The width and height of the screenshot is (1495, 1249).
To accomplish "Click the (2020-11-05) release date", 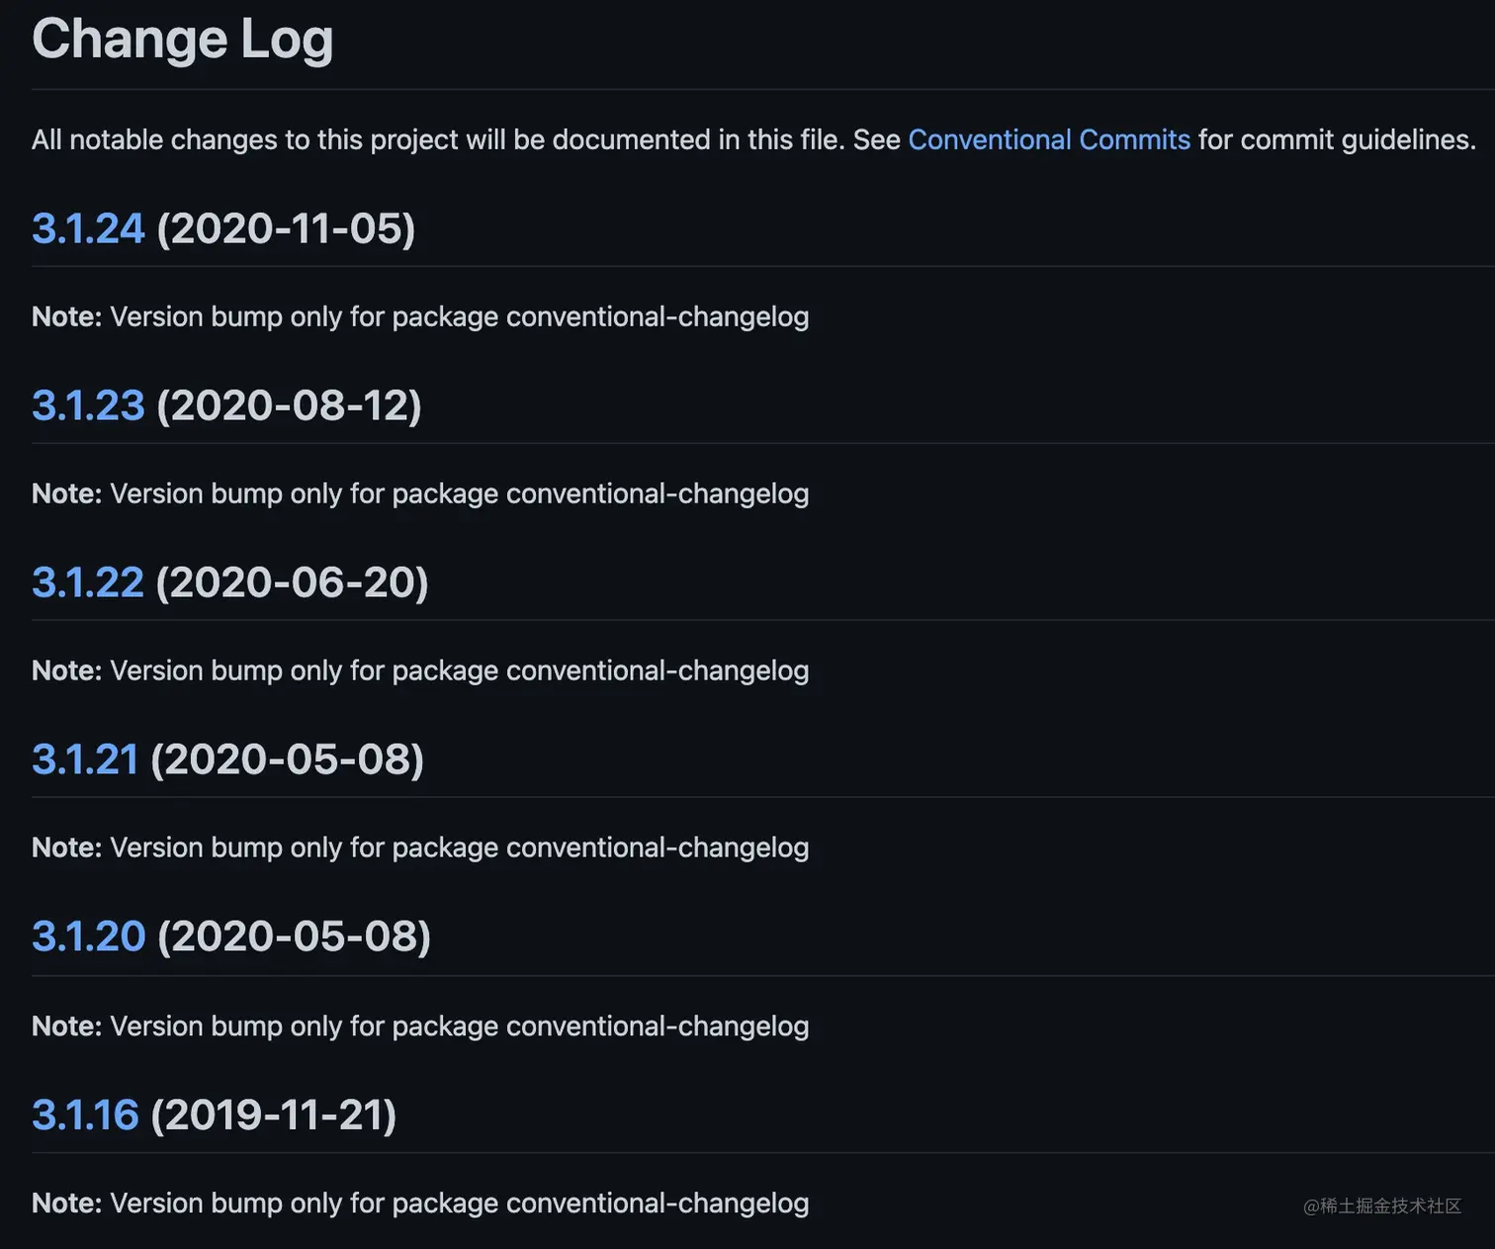I will click(286, 228).
